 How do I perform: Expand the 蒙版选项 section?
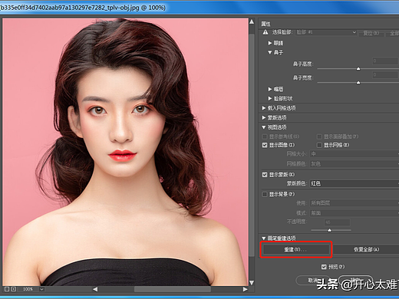[264, 117]
